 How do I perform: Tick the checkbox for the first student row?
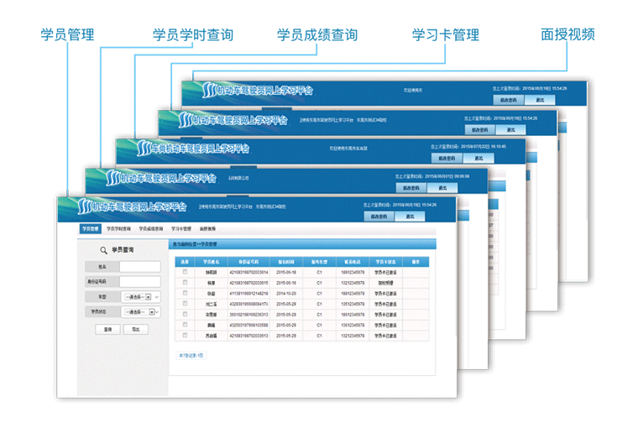(185, 273)
